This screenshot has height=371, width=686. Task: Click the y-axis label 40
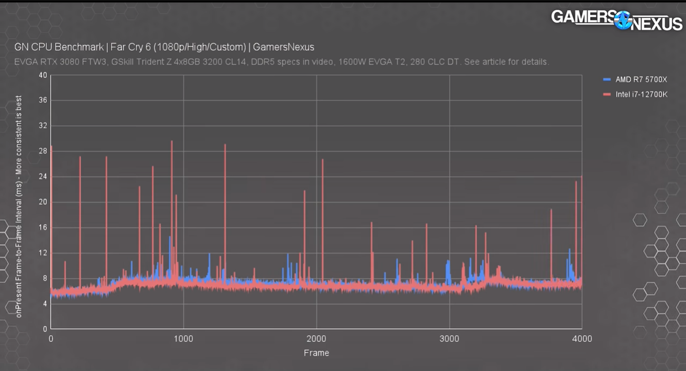43,75
